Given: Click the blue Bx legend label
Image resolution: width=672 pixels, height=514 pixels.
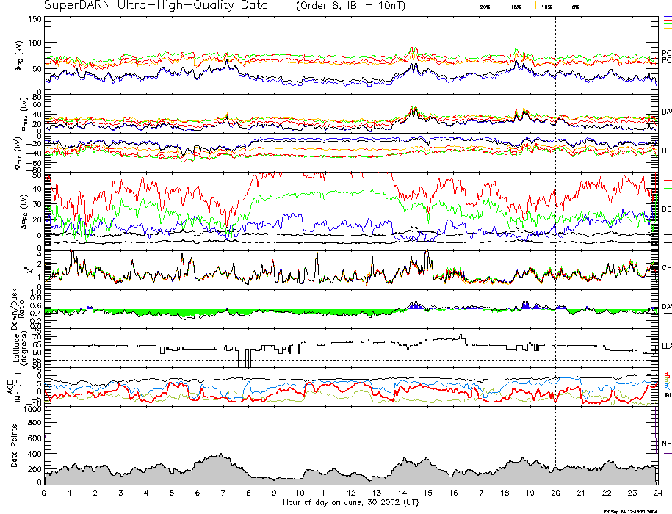Looking at the screenshot, I should click(x=667, y=385).
